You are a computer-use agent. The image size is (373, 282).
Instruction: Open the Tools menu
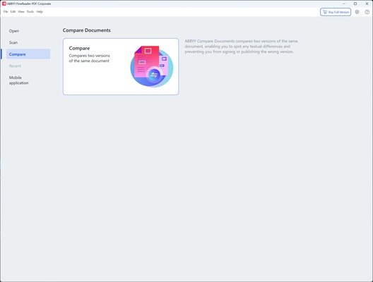[30, 11]
